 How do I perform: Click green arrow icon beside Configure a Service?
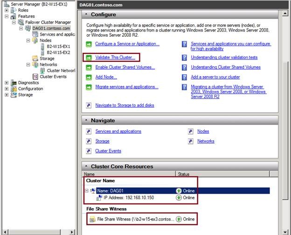(x=89, y=44)
